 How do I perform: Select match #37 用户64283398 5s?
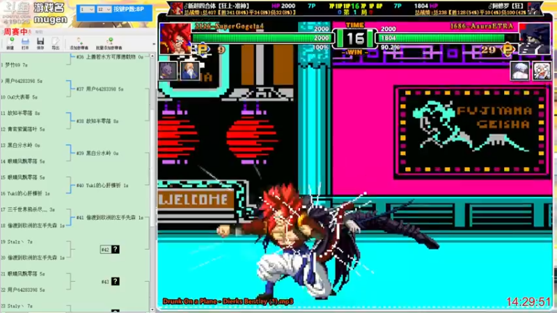(100, 89)
